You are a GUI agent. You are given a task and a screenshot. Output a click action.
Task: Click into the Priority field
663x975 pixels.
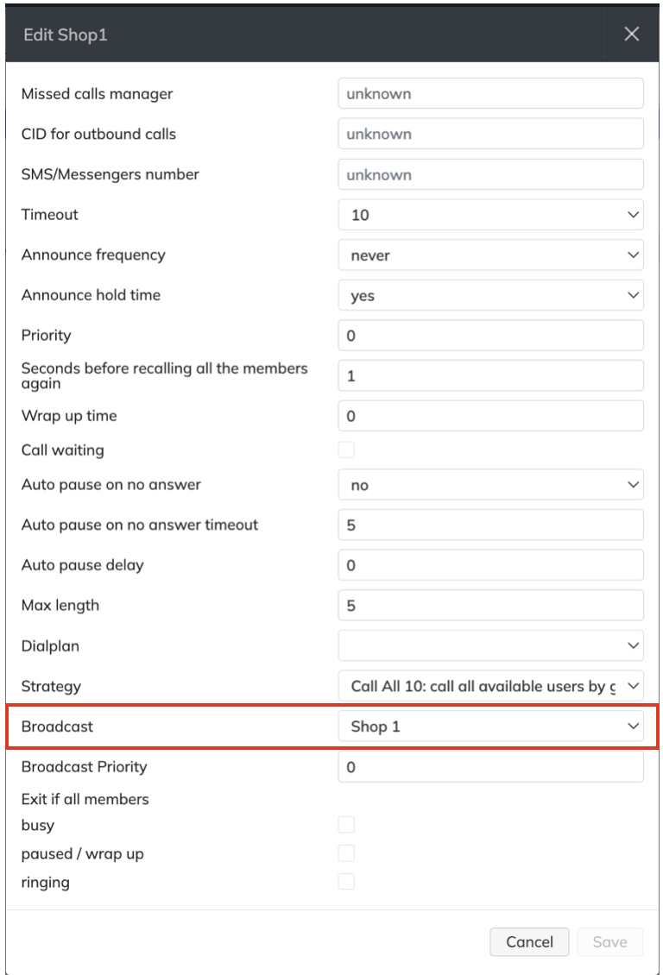coord(490,336)
